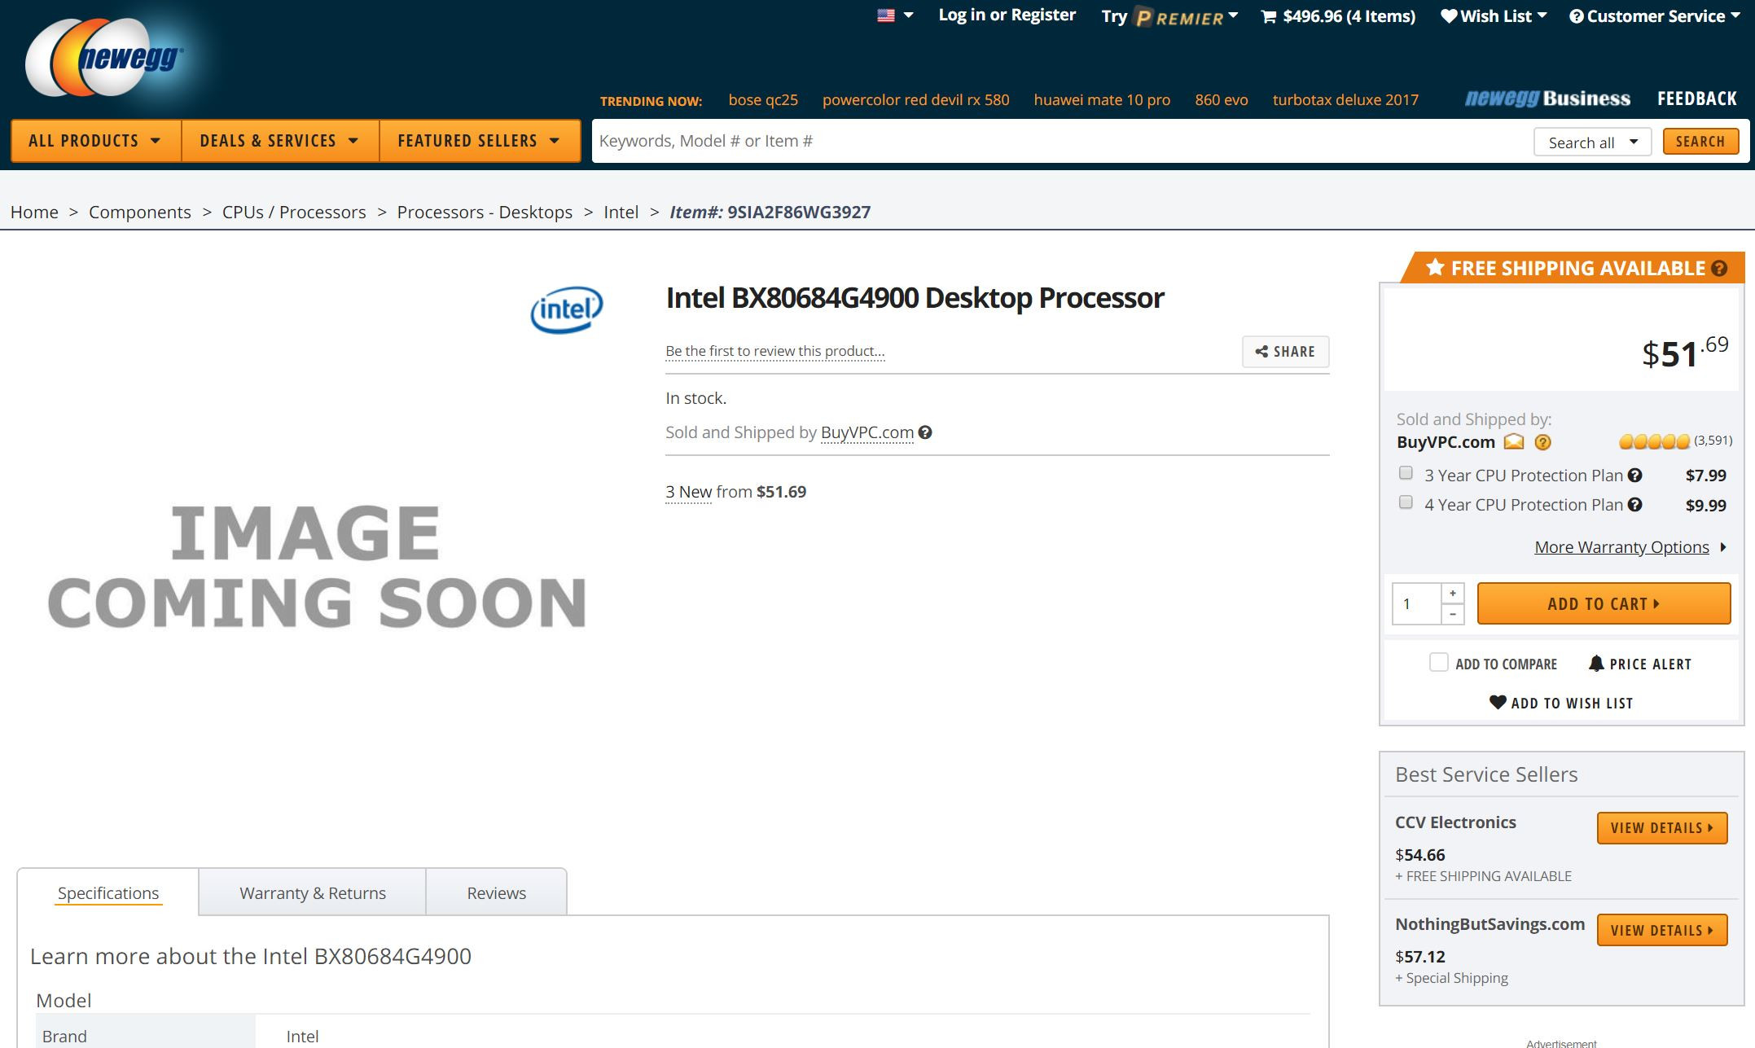
Task: Open the More Warranty Options link
Action: [x=1621, y=547]
